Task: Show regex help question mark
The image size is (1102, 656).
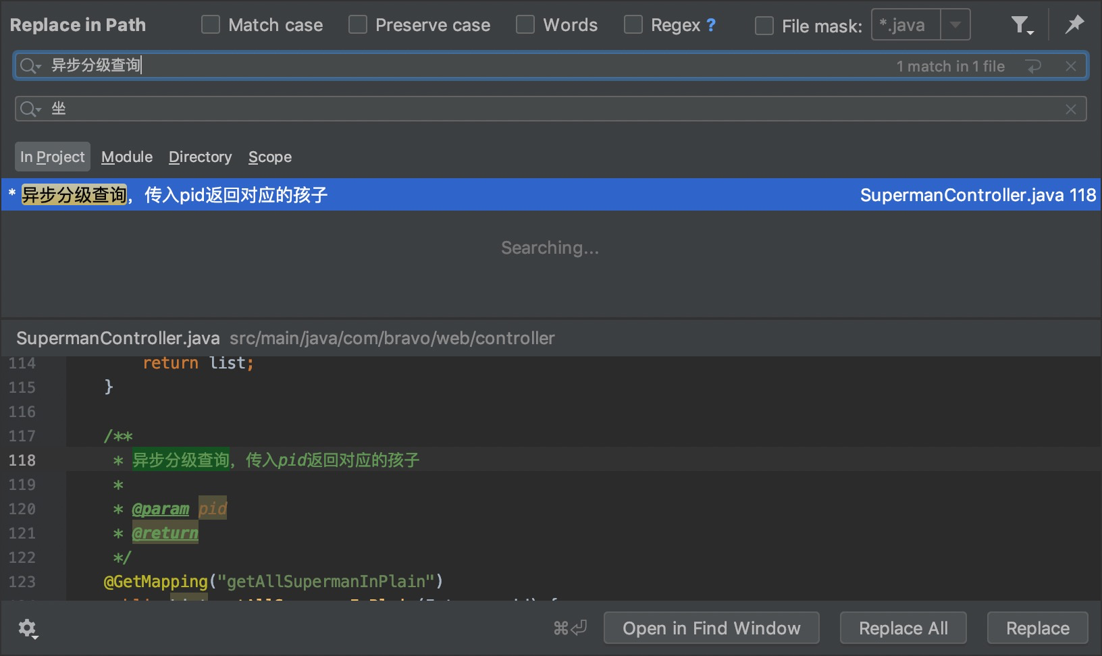Action: (x=710, y=25)
